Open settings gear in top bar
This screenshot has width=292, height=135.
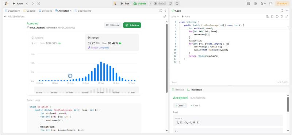pyautogui.click(x=255, y=4)
